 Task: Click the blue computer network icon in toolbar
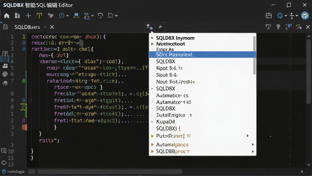(76, 16)
